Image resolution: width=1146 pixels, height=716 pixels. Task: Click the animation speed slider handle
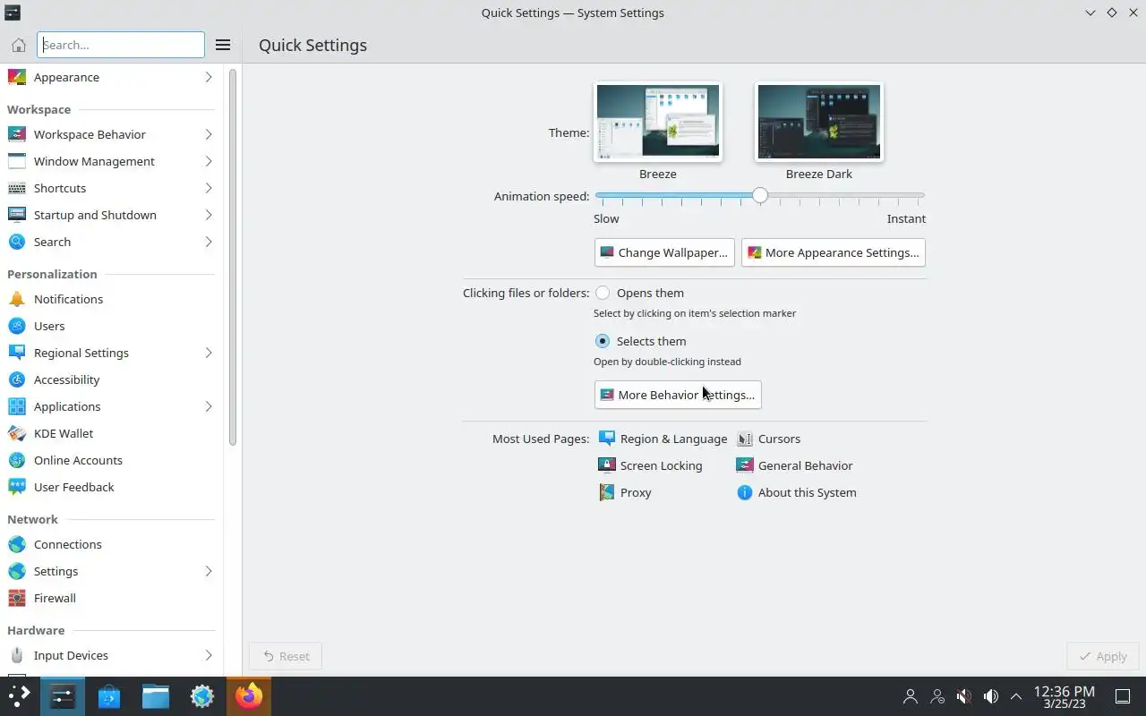(760, 195)
